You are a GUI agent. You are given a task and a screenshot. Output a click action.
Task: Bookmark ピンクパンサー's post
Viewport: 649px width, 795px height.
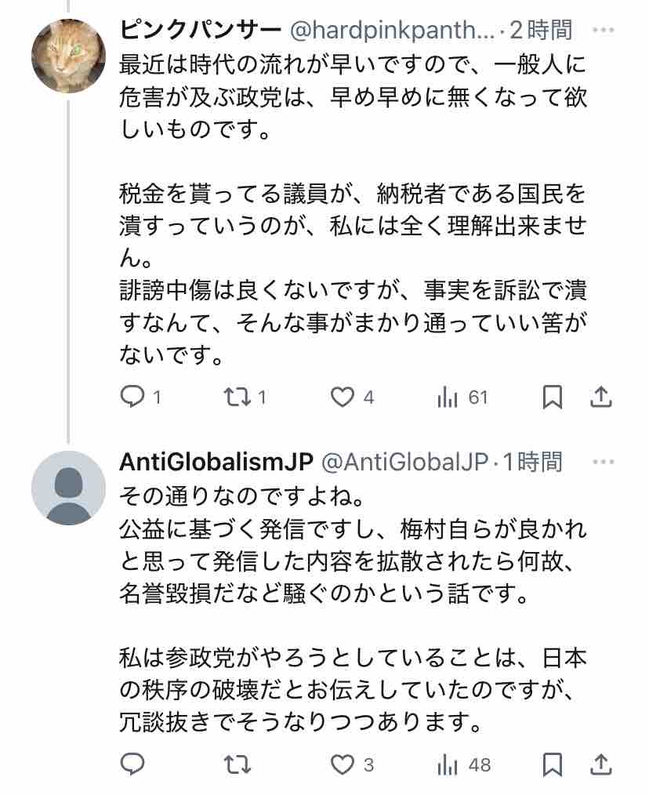coord(553,397)
